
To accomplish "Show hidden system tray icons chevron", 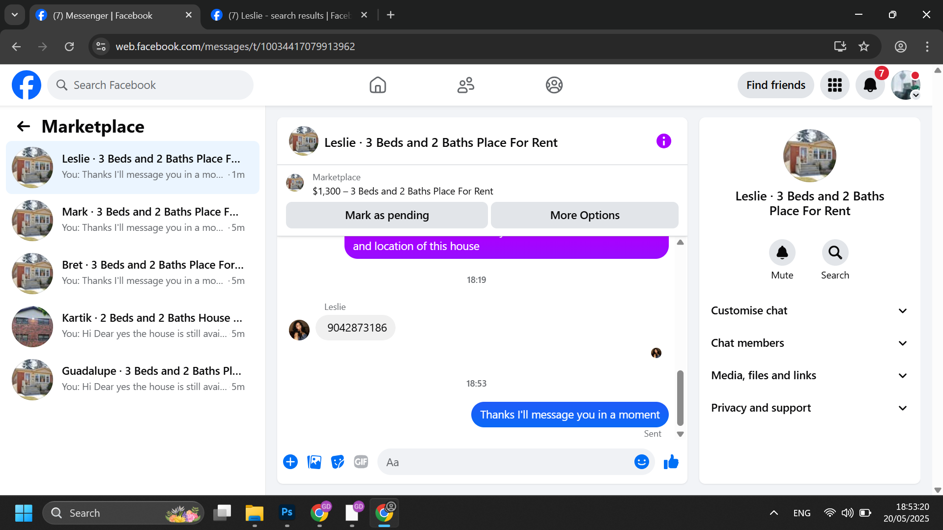I will pyautogui.click(x=773, y=513).
